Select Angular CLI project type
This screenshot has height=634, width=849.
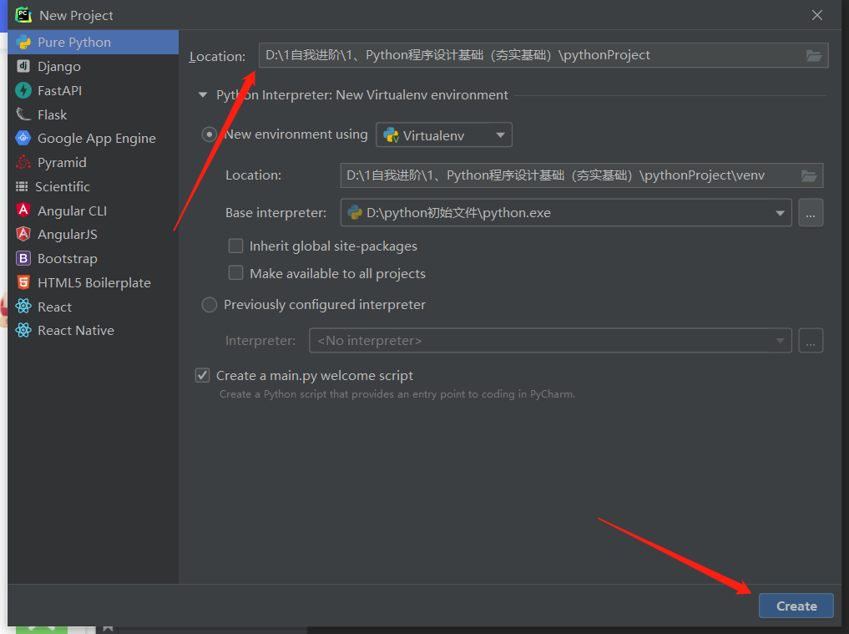pos(93,210)
